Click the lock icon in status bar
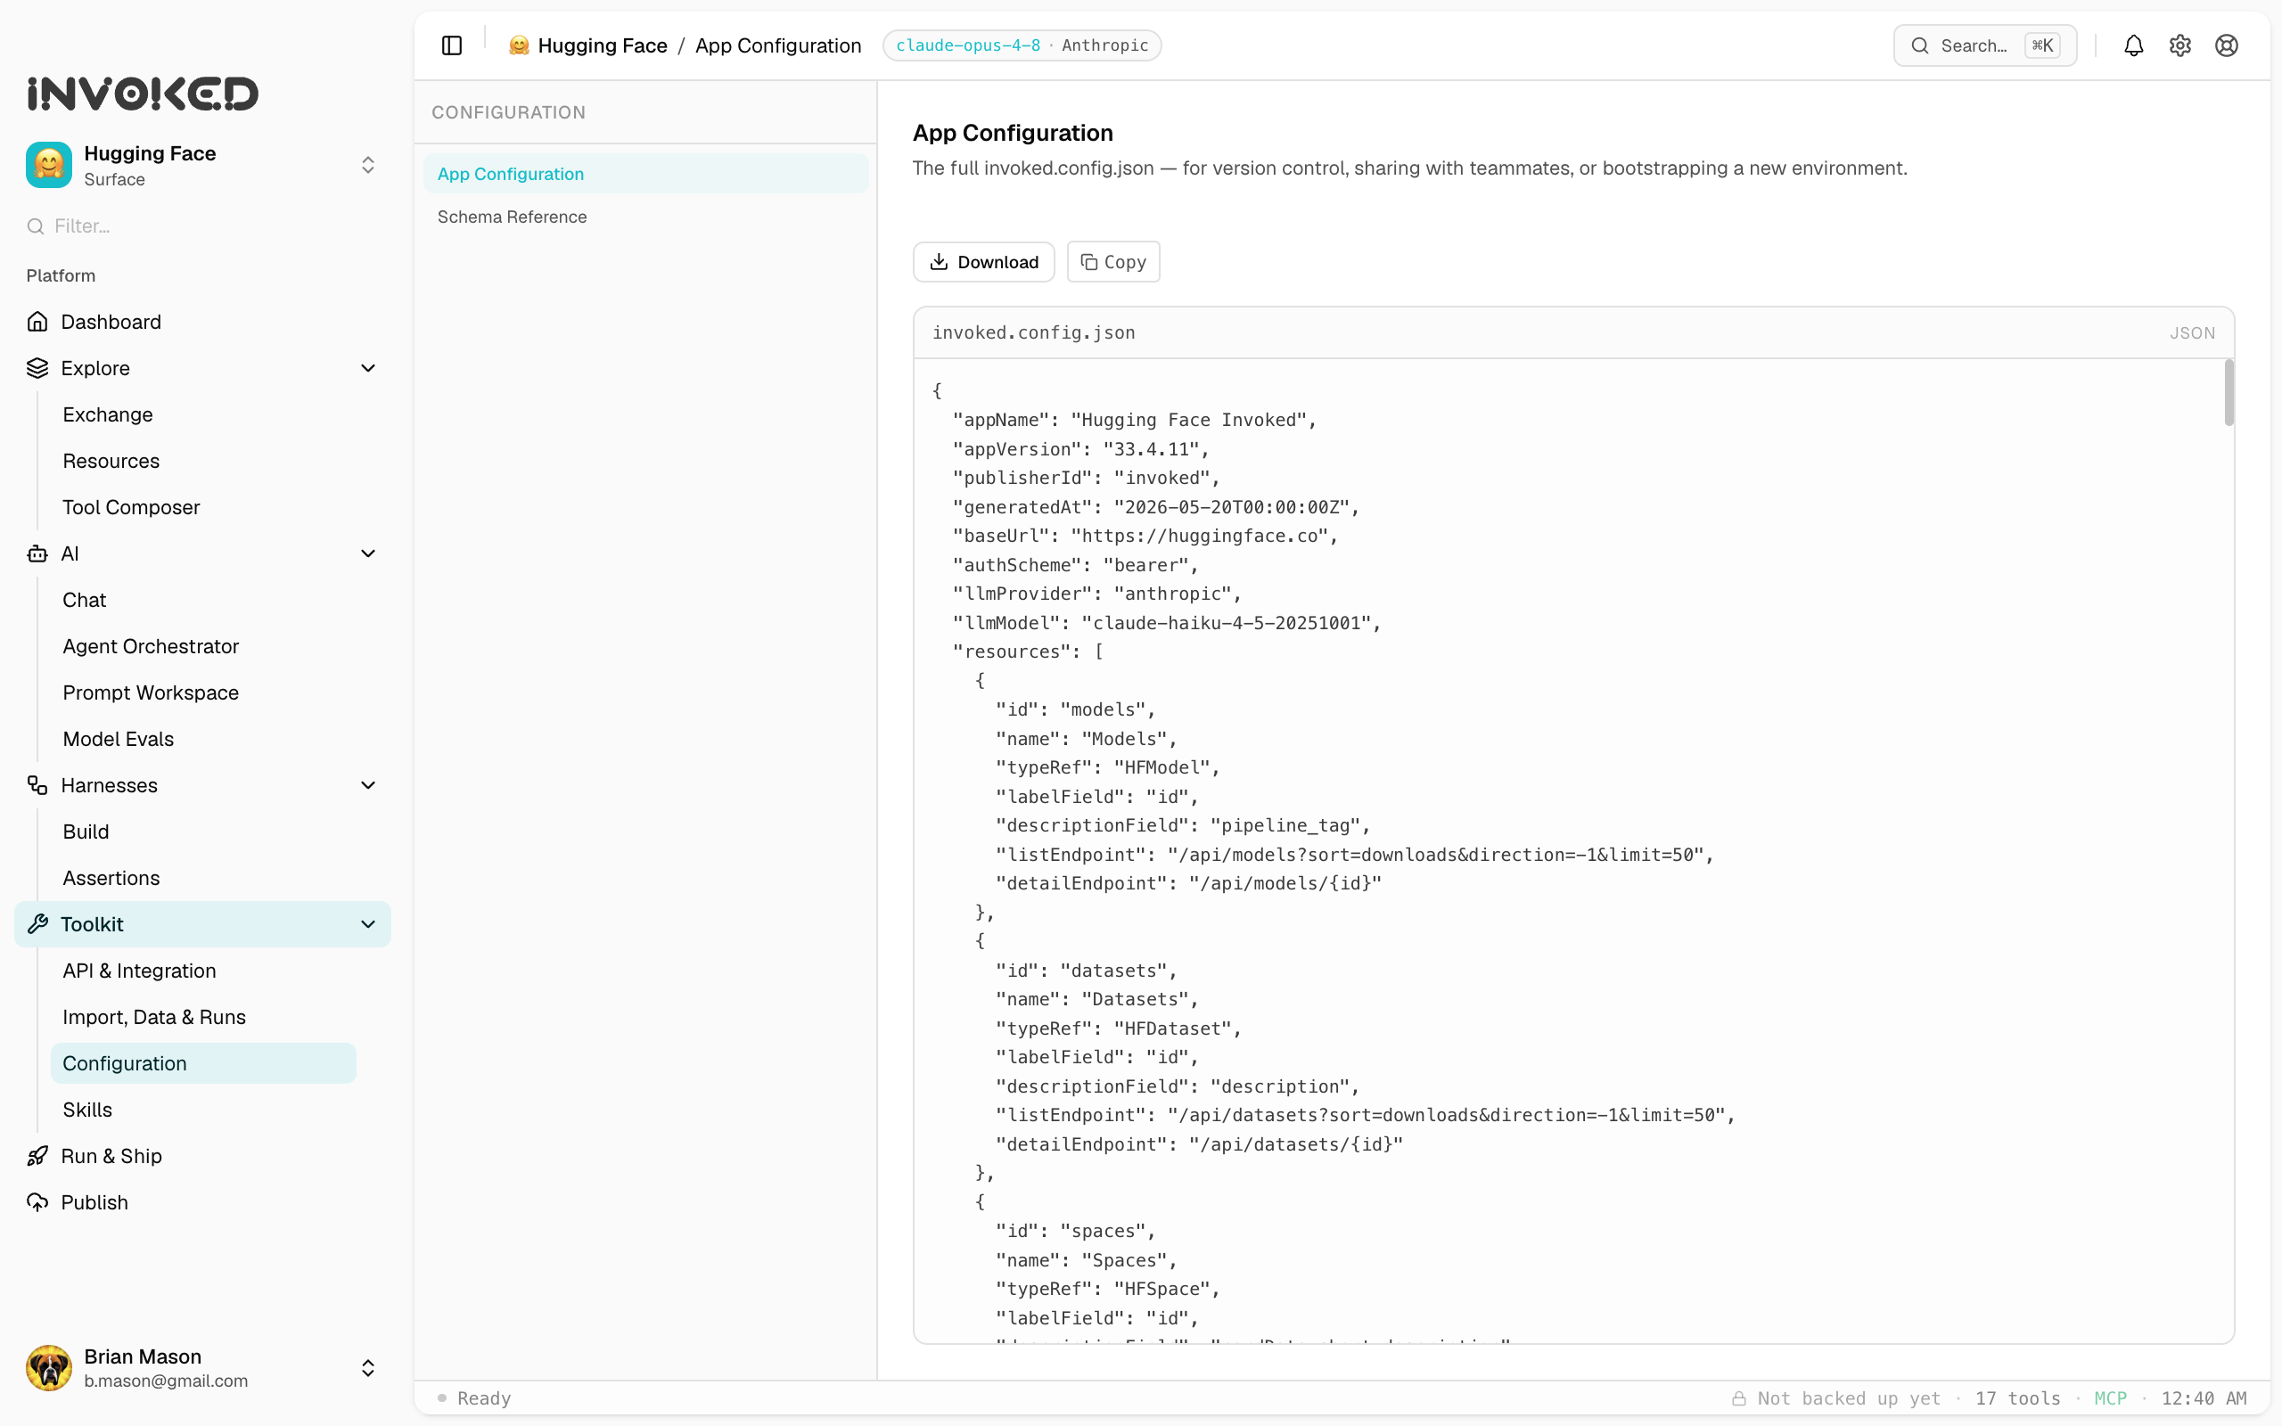Screen dimensions: 2282x1426 [x=1738, y=1397]
